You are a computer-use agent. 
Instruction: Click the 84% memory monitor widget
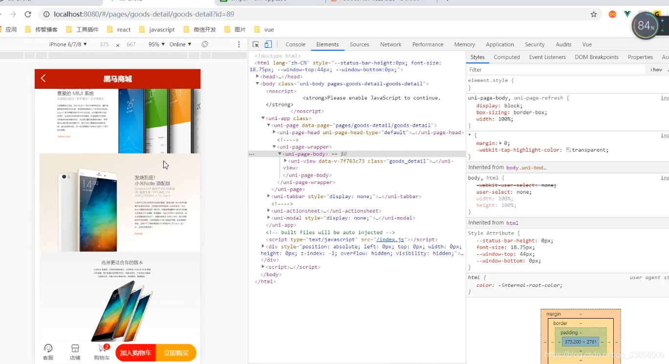point(646,25)
